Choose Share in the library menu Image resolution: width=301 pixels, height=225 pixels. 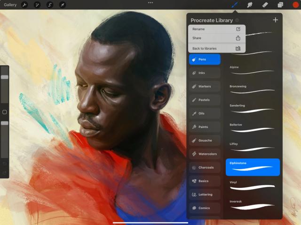pos(216,38)
